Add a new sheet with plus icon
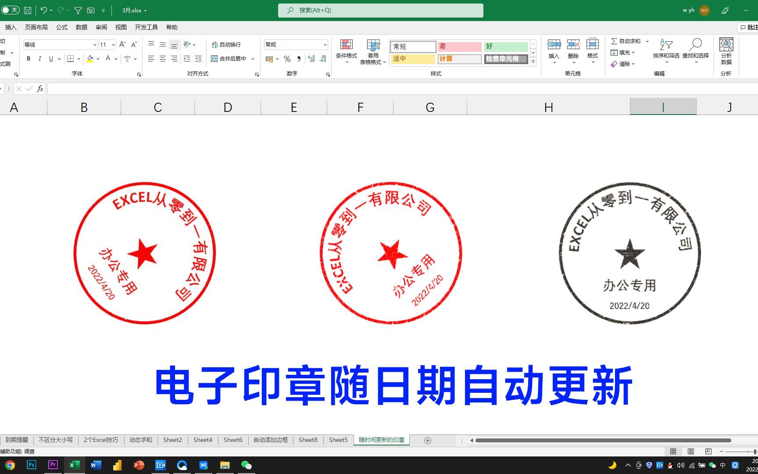The width and height of the screenshot is (758, 474). 428,440
